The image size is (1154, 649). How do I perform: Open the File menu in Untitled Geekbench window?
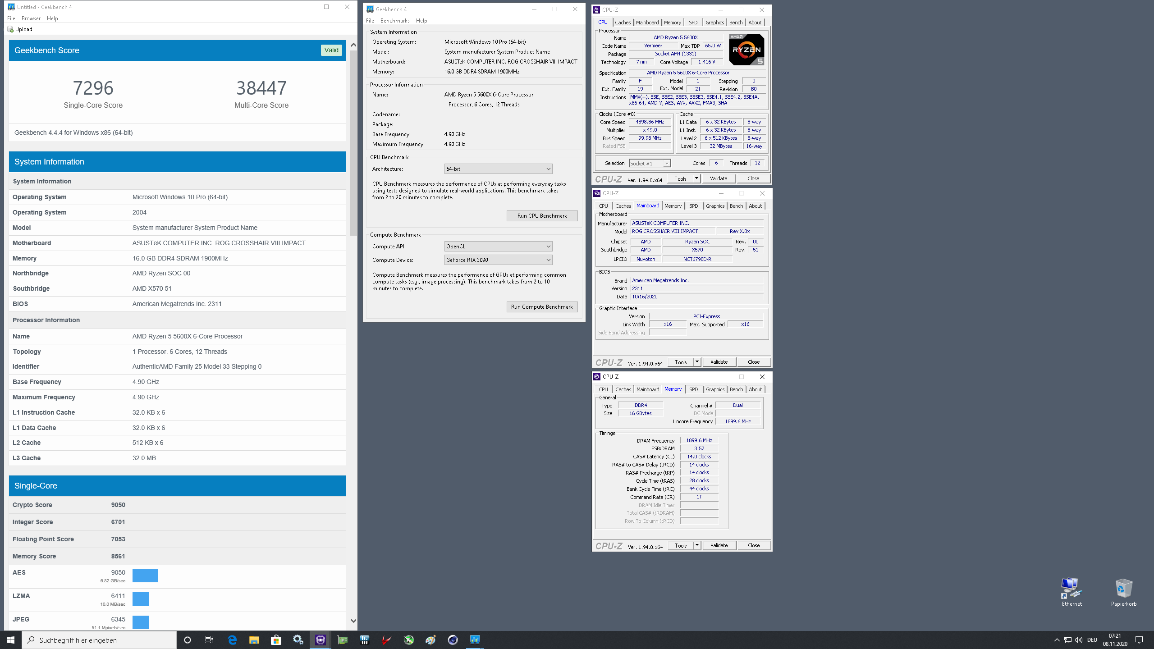pyautogui.click(x=11, y=18)
